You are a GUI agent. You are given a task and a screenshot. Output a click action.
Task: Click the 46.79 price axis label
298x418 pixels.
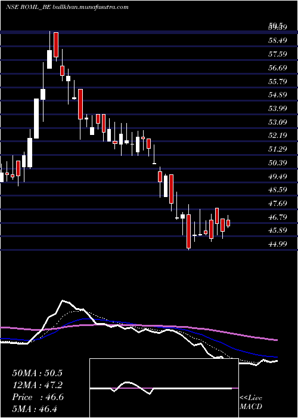[x=278, y=217]
